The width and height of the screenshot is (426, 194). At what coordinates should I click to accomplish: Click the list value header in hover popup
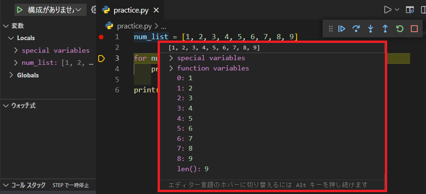(x=214, y=48)
